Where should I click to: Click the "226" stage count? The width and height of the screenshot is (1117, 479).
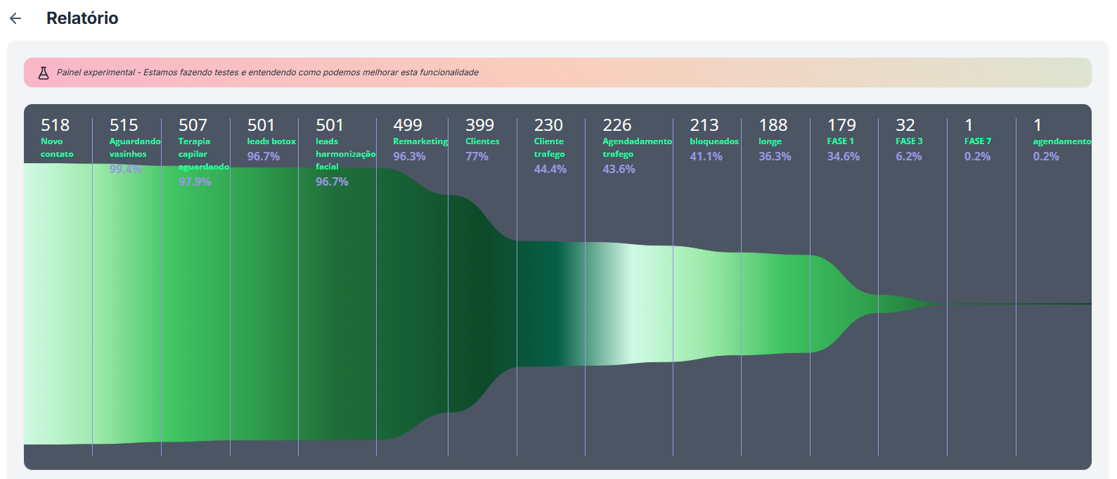click(617, 125)
